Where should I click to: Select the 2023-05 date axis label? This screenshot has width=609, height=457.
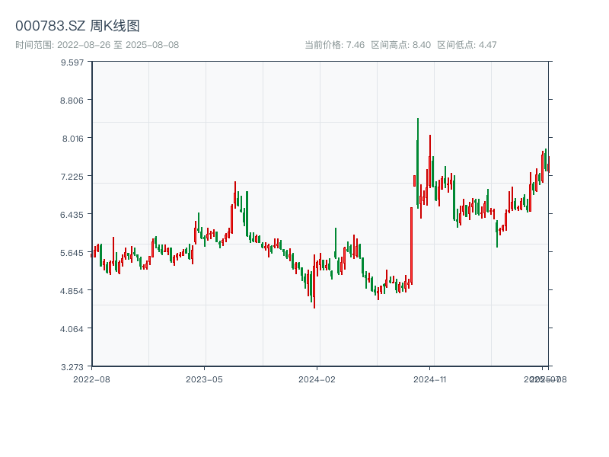[x=204, y=379]
